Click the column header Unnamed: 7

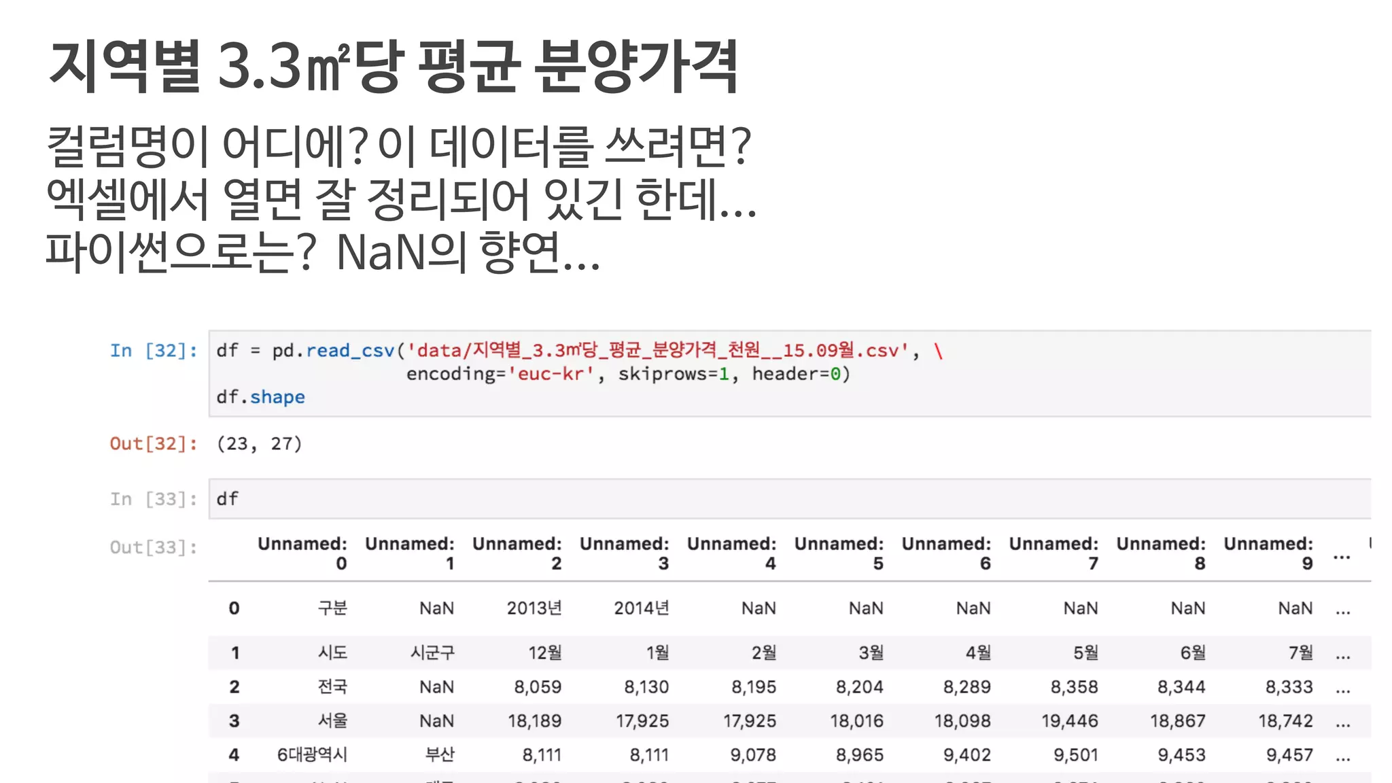tap(1054, 553)
